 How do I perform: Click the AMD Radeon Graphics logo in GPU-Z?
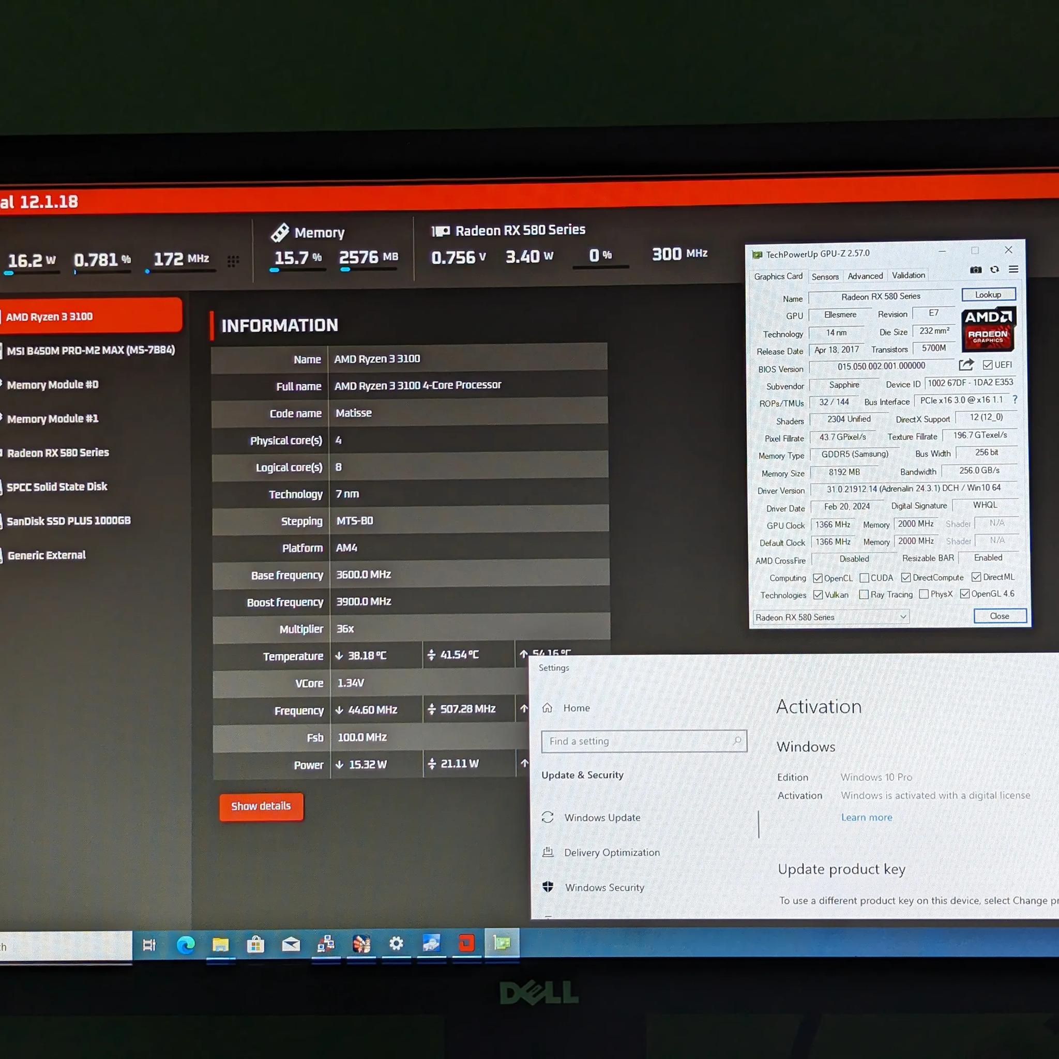pyautogui.click(x=988, y=329)
